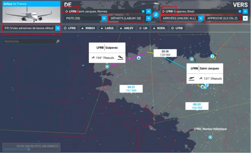
Task: Click the airport marker left of the star pin
Action: pyautogui.click(x=192, y=59)
